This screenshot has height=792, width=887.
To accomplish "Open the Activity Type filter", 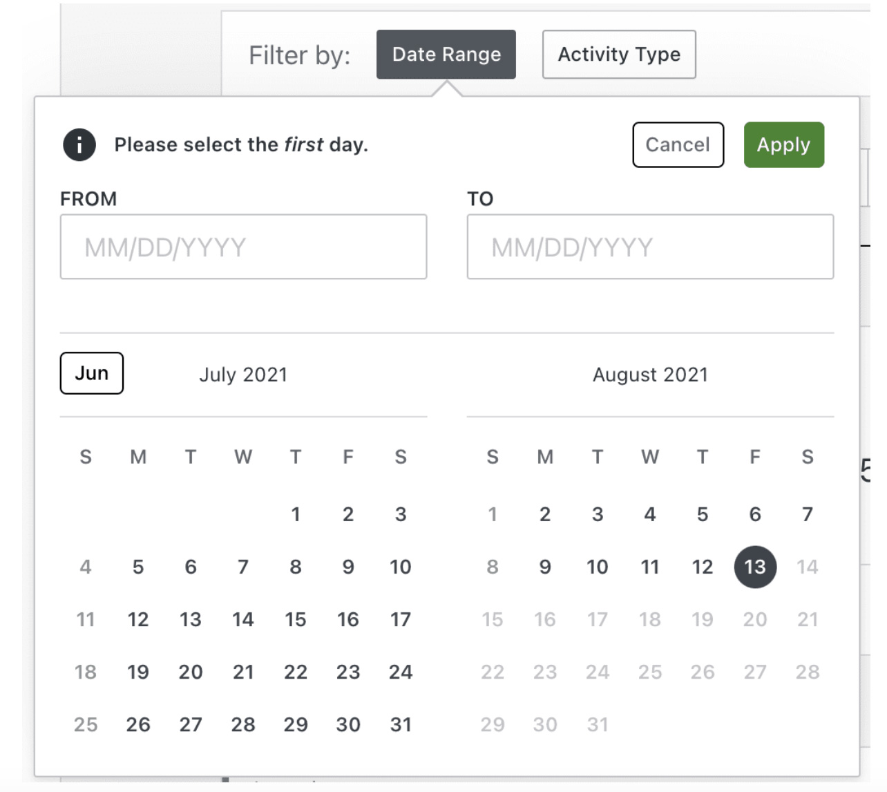I will (x=618, y=54).
